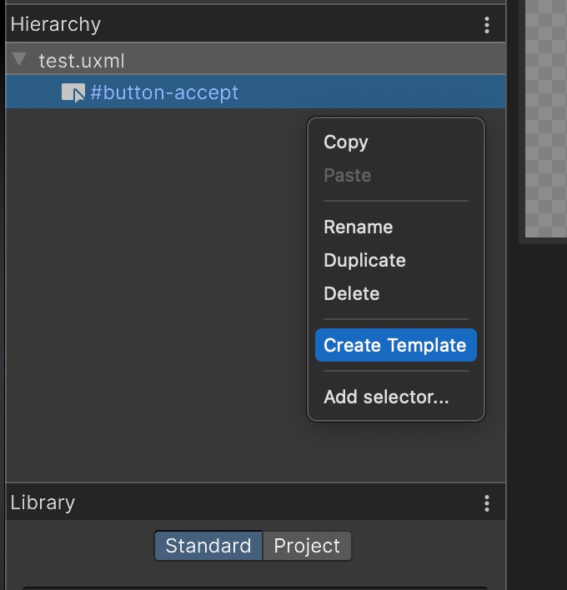Screen dimensions: 567x590
Task: Open the Hierarchy panel options menu
Action: 487,25
